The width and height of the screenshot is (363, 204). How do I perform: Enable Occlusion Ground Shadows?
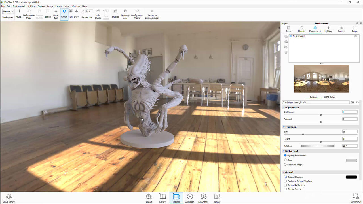coord(285,181)
